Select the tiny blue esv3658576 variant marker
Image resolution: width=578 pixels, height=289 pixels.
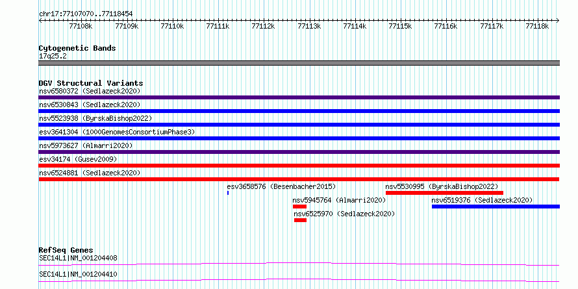coord(228,193)
